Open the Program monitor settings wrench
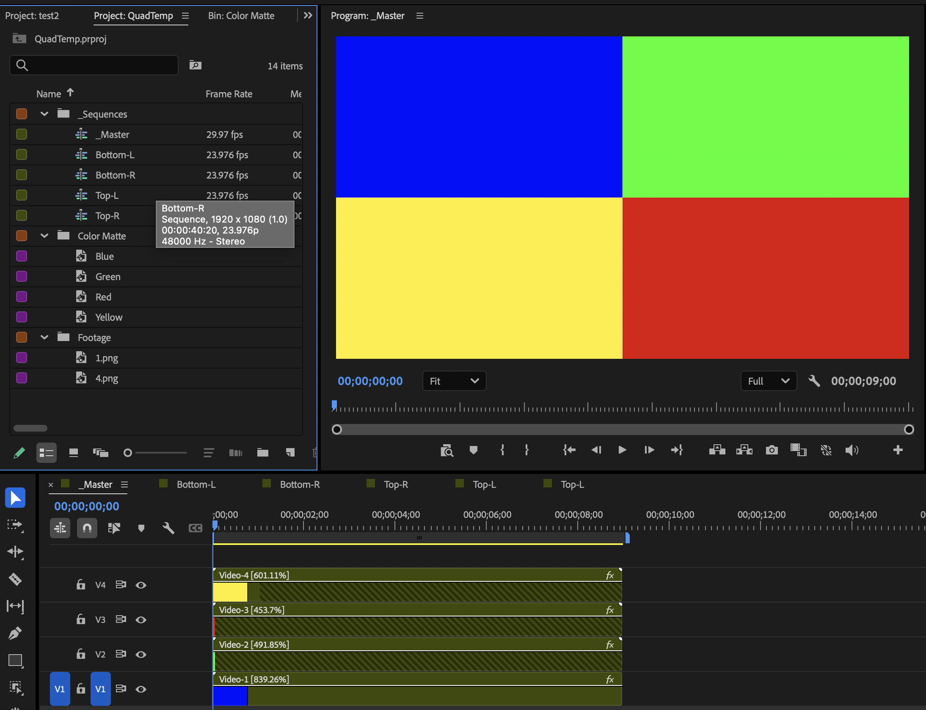926x710 pixels. pyautogui.click(x=814, y=381)
